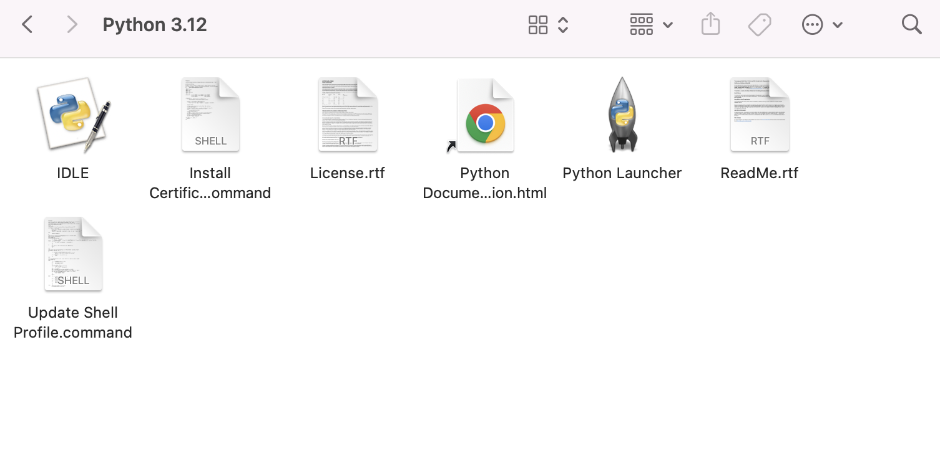The height and width of the screenshot is (456, 940).
Task: Open view style up-down selector arrows
Action: 563,25
